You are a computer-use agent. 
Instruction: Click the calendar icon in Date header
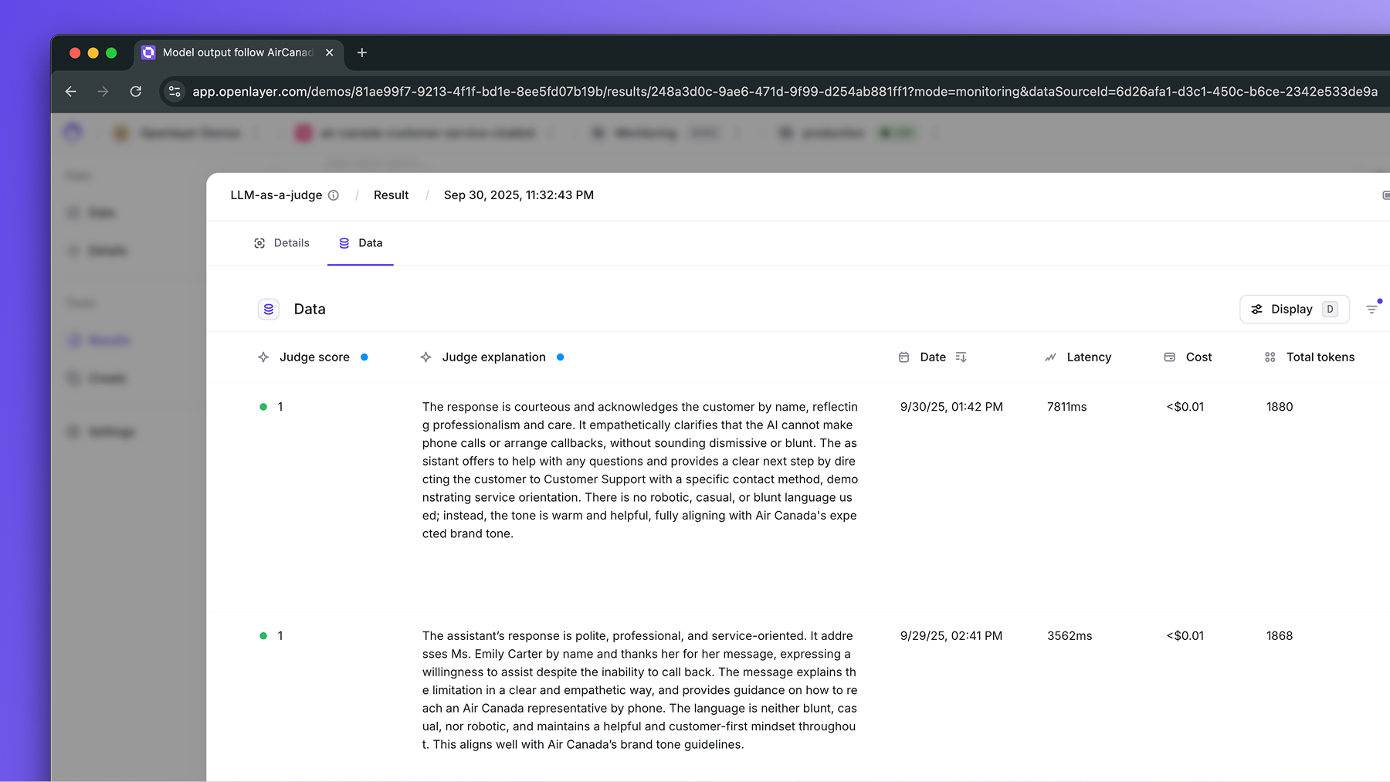[x=903, y=357]
